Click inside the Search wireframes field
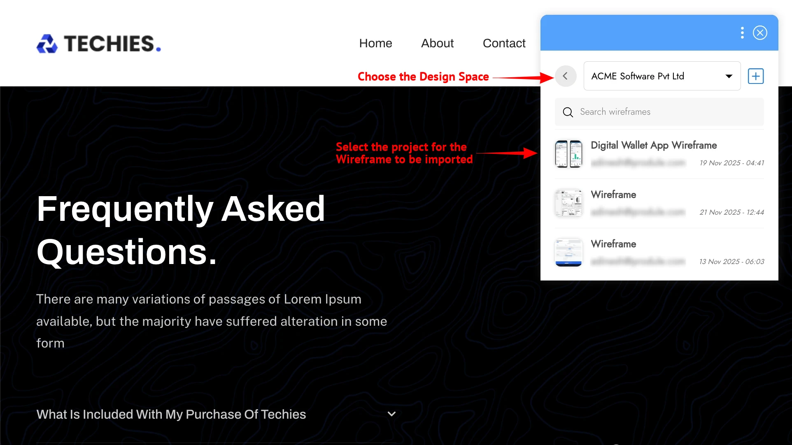 coord(642,111)
